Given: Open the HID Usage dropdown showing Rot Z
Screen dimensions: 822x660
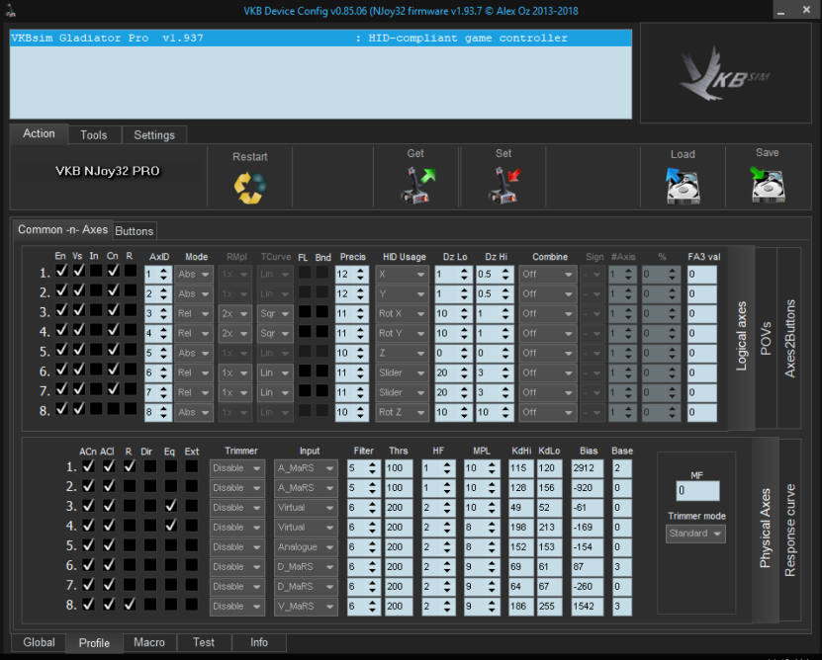Looking at the screenshot, I should click(401, 413).
